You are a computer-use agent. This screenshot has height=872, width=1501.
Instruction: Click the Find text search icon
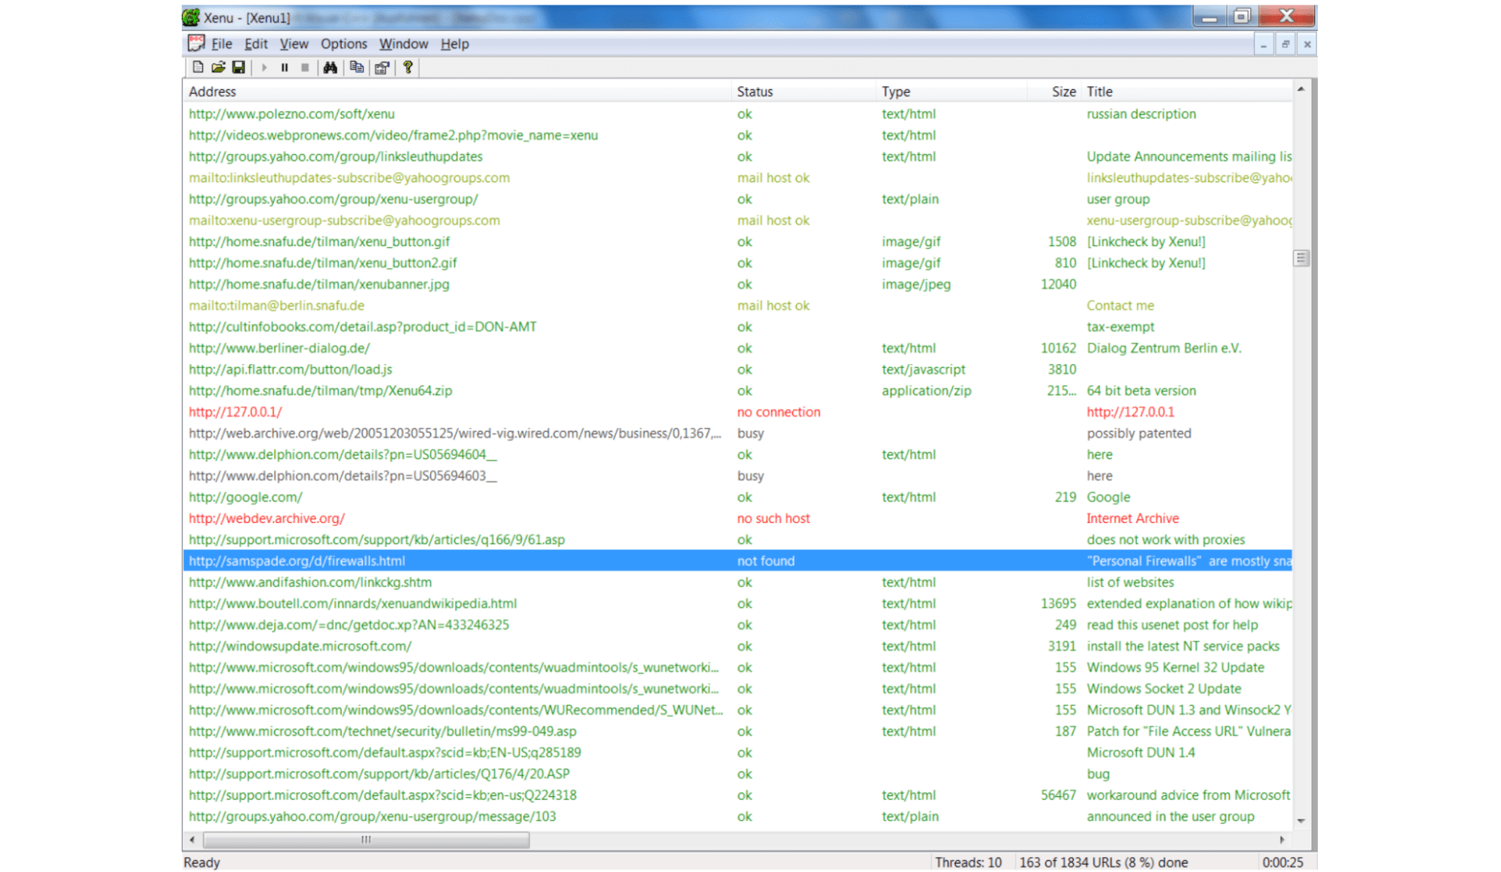tap(330, 68)
